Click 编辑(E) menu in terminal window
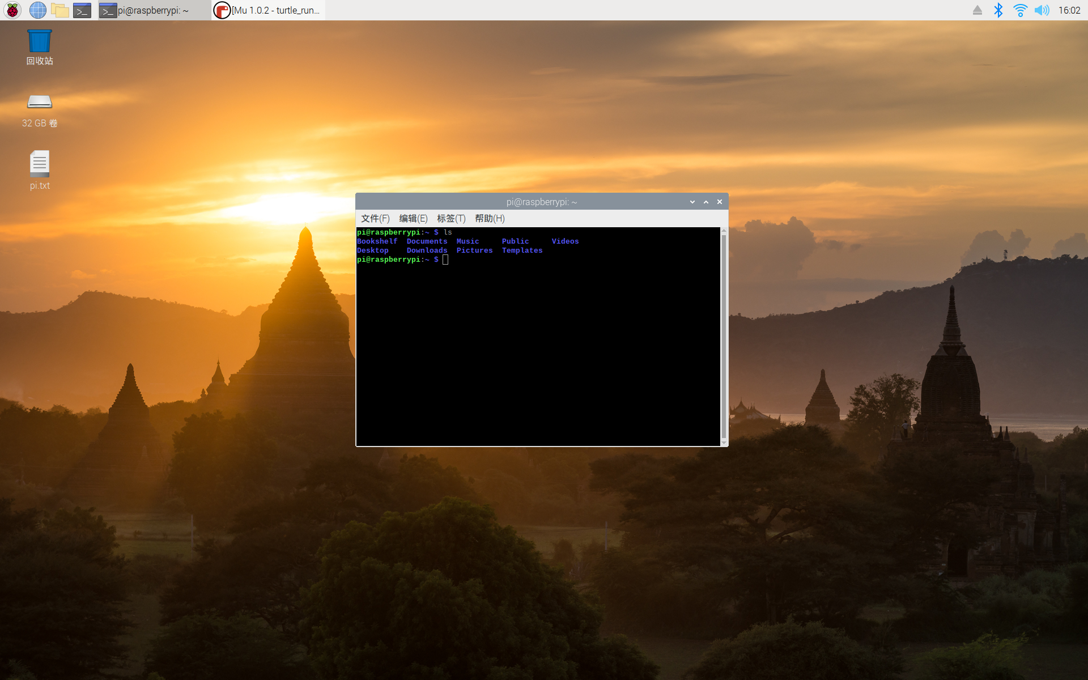1088x680 pixels. point(414,219)
